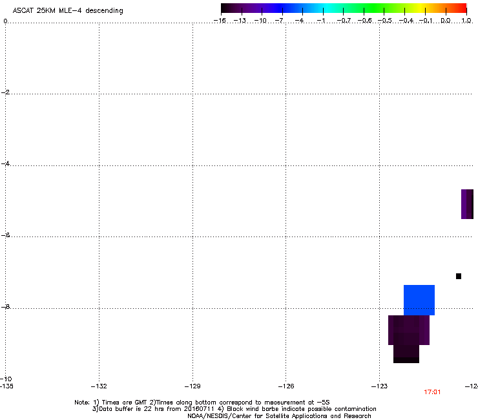This screenshot has height=420, width=478.
Task: Pick the black end of the color bar
Action: (x=225, y=8)
